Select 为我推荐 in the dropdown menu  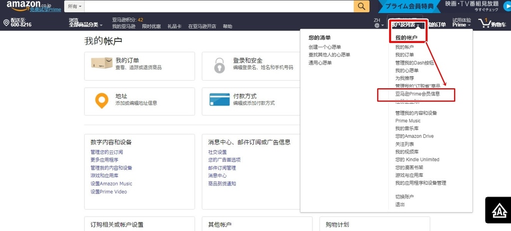404,78
